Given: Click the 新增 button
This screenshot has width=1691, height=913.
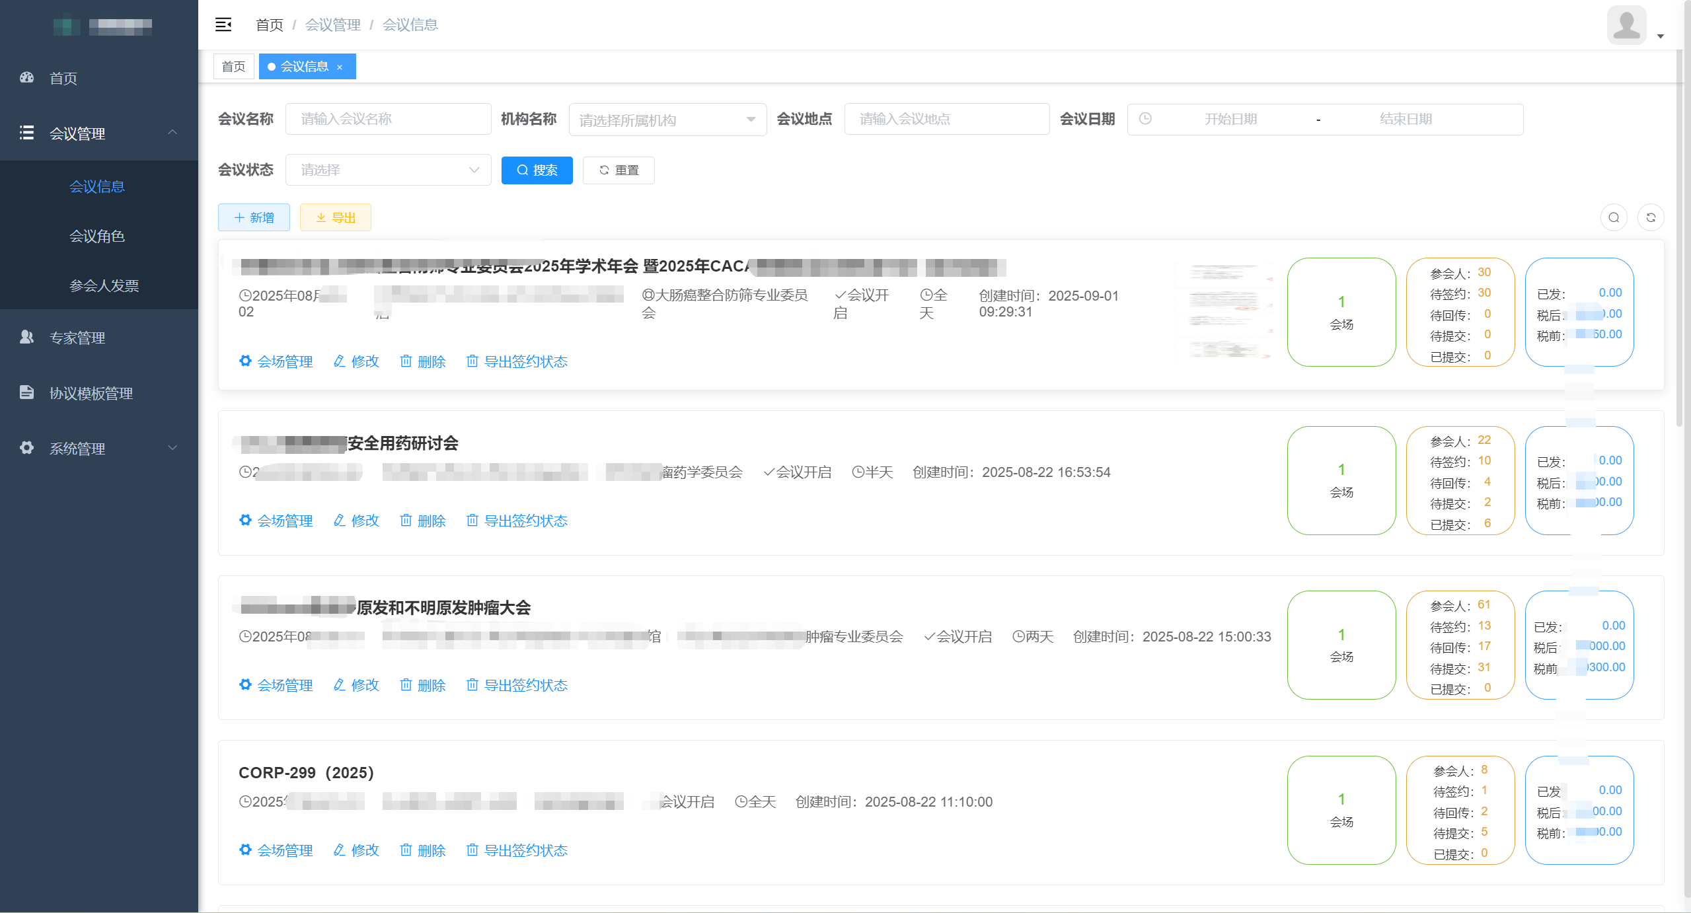Looking at the screenshot, I should pyautogui.click(x=254, y=217).
